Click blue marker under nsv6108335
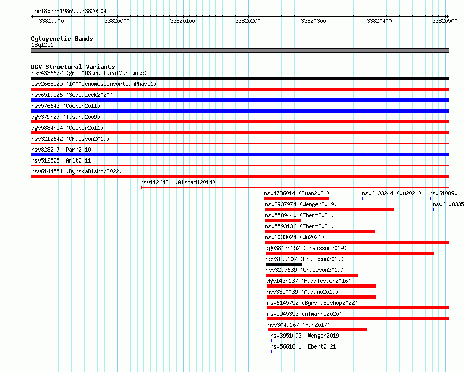464x372 pixels. click(434, 209)
